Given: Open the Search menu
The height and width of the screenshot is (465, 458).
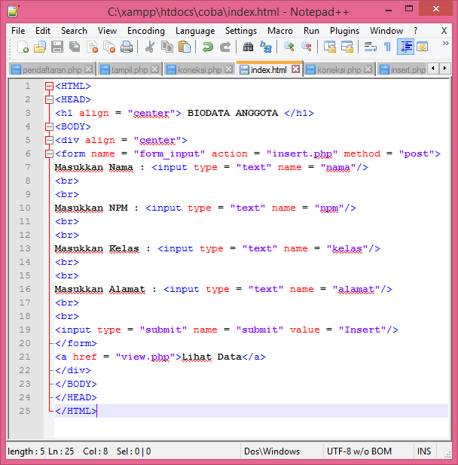Looking at the screenshot, I should tap(74, 31).
